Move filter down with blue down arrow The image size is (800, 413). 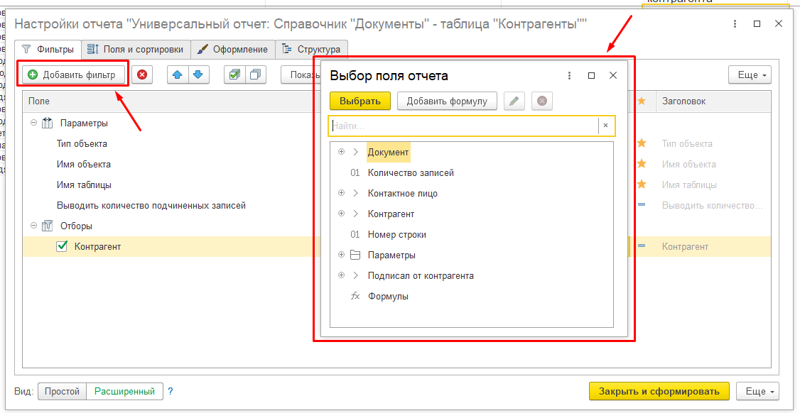pyautogui.click(x=198, y=75)
